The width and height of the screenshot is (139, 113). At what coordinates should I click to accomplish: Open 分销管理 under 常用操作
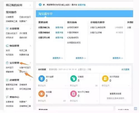(10, 17)
